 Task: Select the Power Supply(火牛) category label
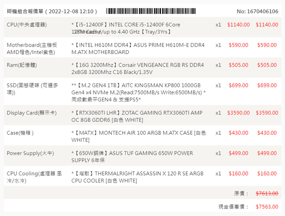tap(30, 153)
